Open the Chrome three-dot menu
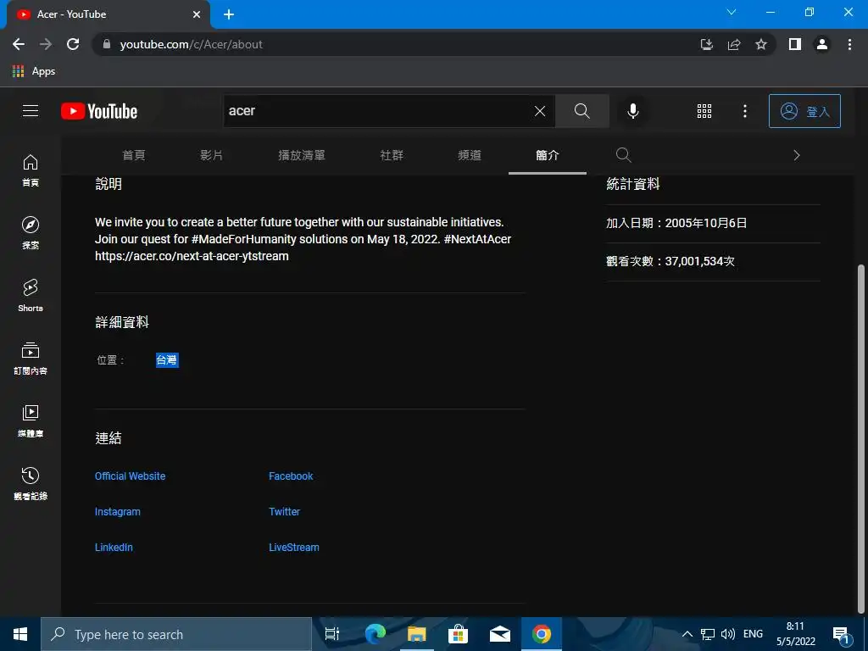Image resolution: width=868 pixels, height=651 pixels. (849, 44)
